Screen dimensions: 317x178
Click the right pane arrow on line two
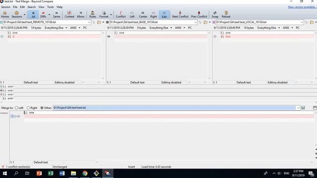tap(215, 37)
